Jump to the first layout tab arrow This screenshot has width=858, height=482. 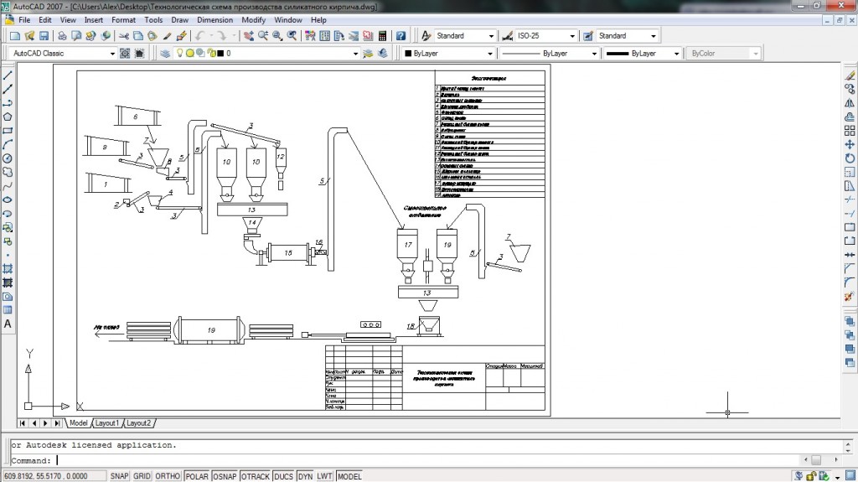(x=22, y=422)
